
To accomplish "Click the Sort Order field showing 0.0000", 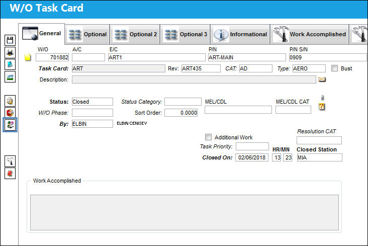I will pyautogui.click(x=181, y=113).
